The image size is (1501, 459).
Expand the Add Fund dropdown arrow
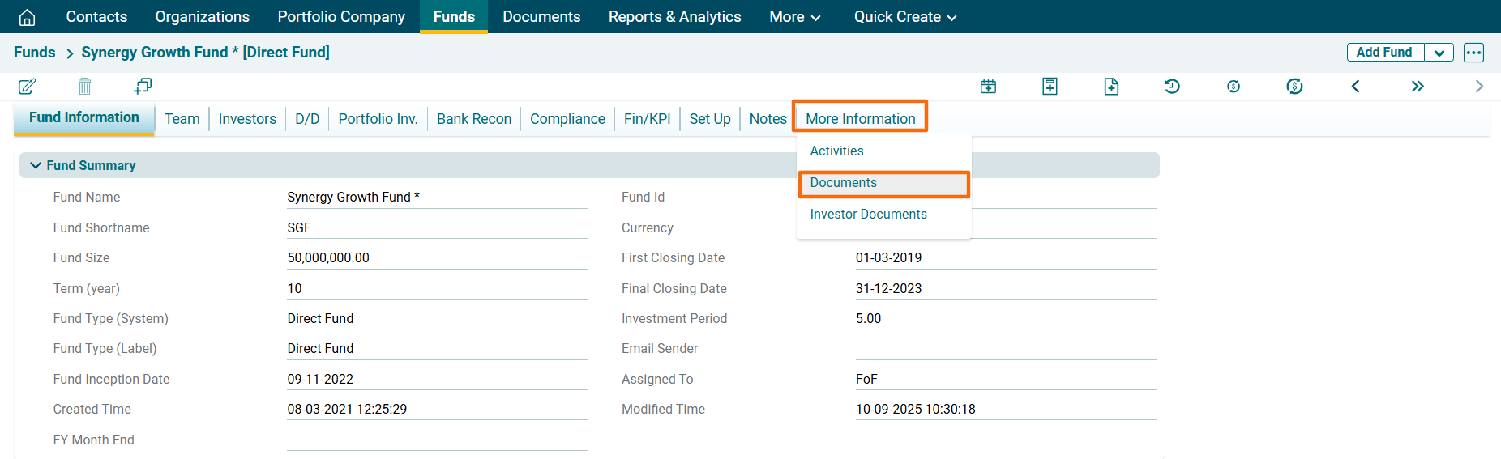pos(1439,53)
